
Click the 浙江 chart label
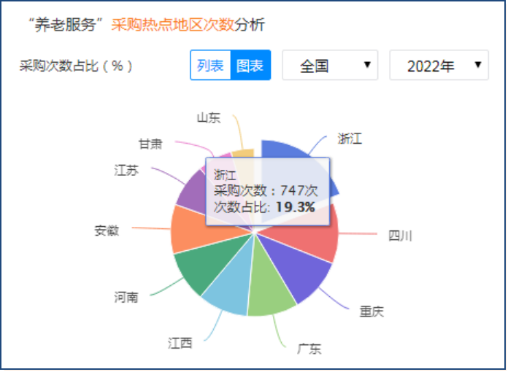350,139
